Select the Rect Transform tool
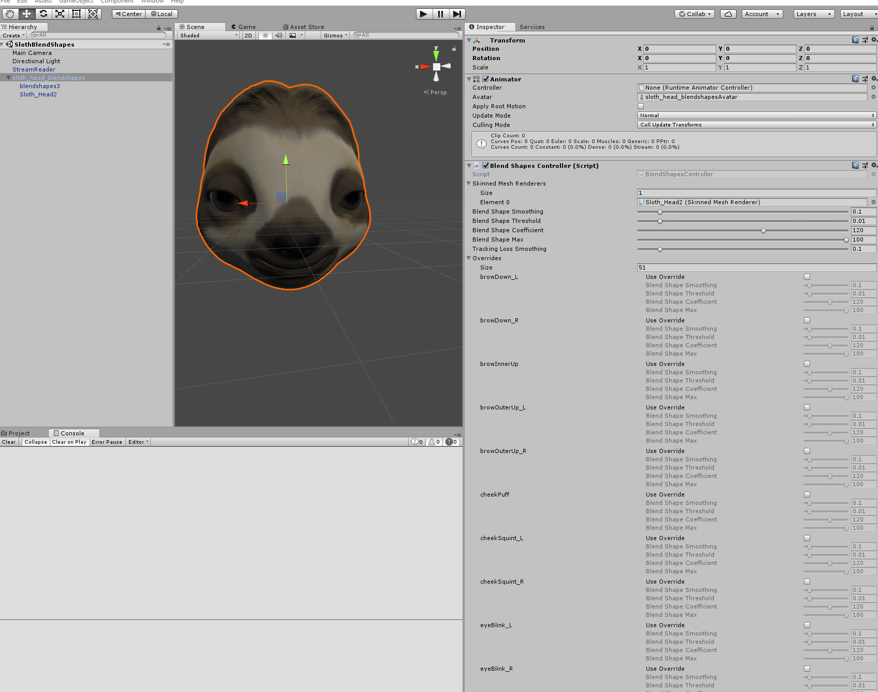 (76, 14)
